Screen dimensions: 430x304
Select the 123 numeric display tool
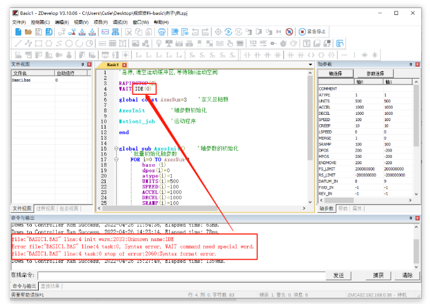(253, 43)
